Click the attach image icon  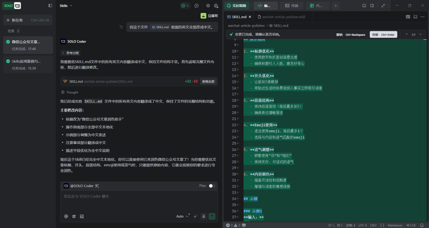click(81, 216)
